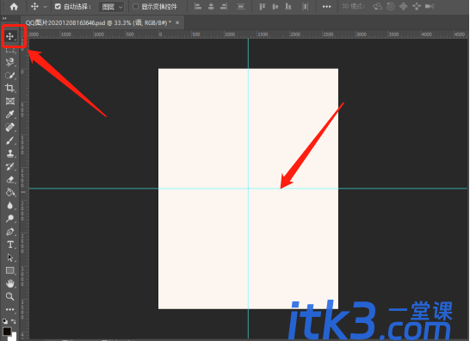Open the 图层 auto-select dropdown
Viewport: 470px width, 341px height.
click(111, 7)
